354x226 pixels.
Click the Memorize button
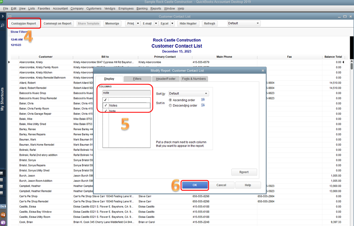112,23
